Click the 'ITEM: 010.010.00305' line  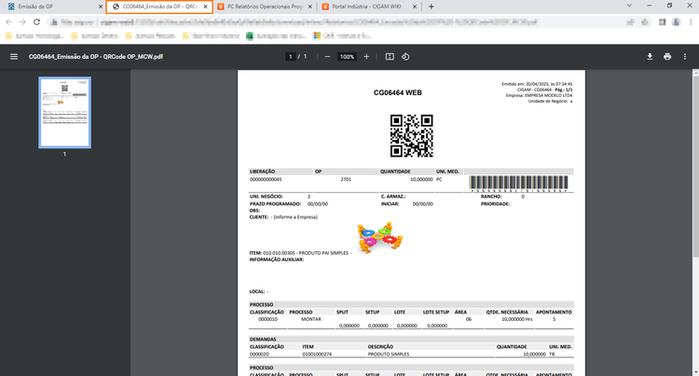click(300, 253)
